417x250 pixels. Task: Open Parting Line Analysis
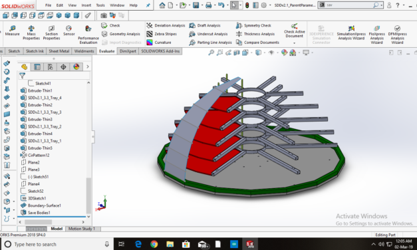210,43
